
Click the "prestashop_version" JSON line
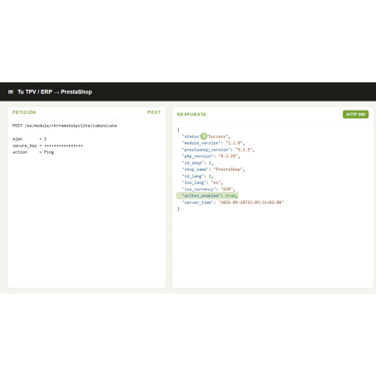pos(218,150)
